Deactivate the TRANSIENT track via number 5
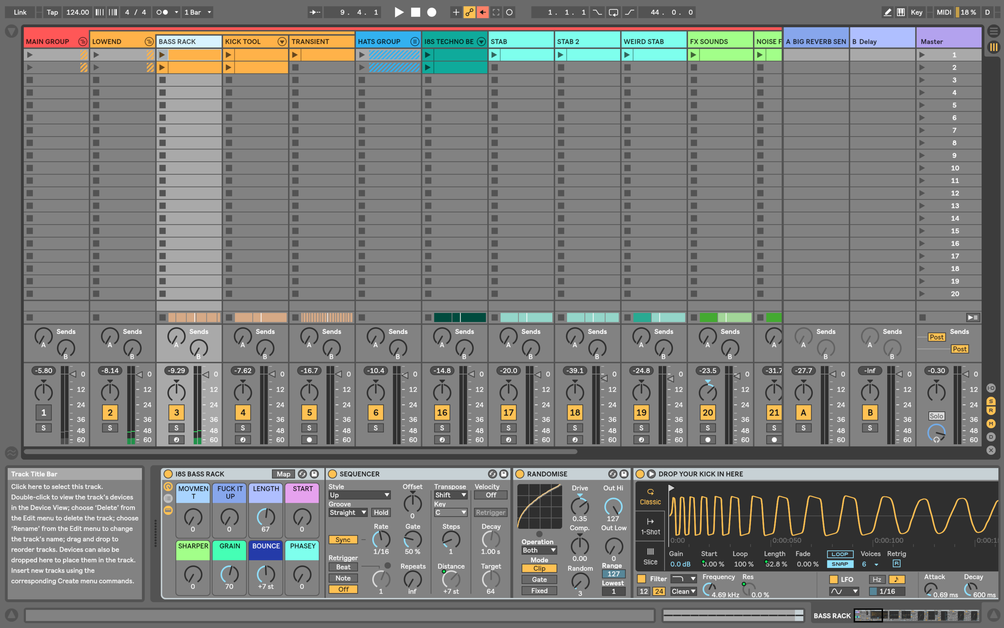 (309, 413)
